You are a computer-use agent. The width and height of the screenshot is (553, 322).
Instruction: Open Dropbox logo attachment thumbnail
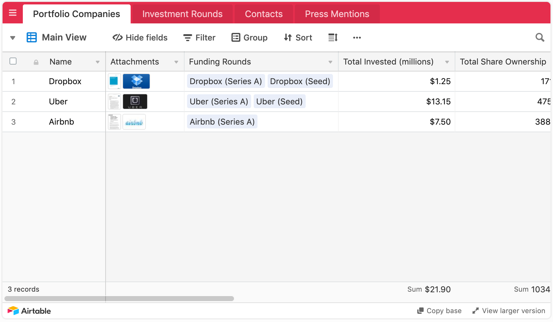(136, 81)
